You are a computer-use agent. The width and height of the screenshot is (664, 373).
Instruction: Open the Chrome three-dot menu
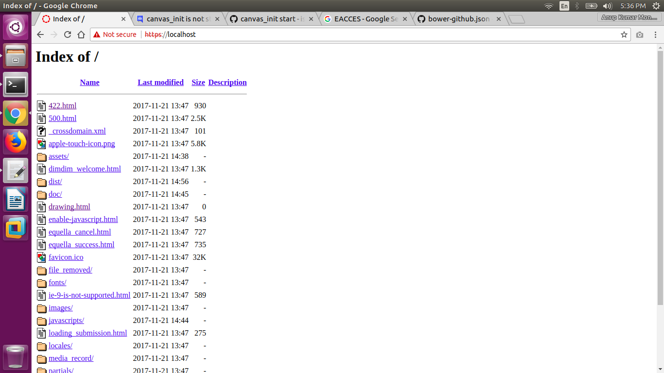(654, 34)
